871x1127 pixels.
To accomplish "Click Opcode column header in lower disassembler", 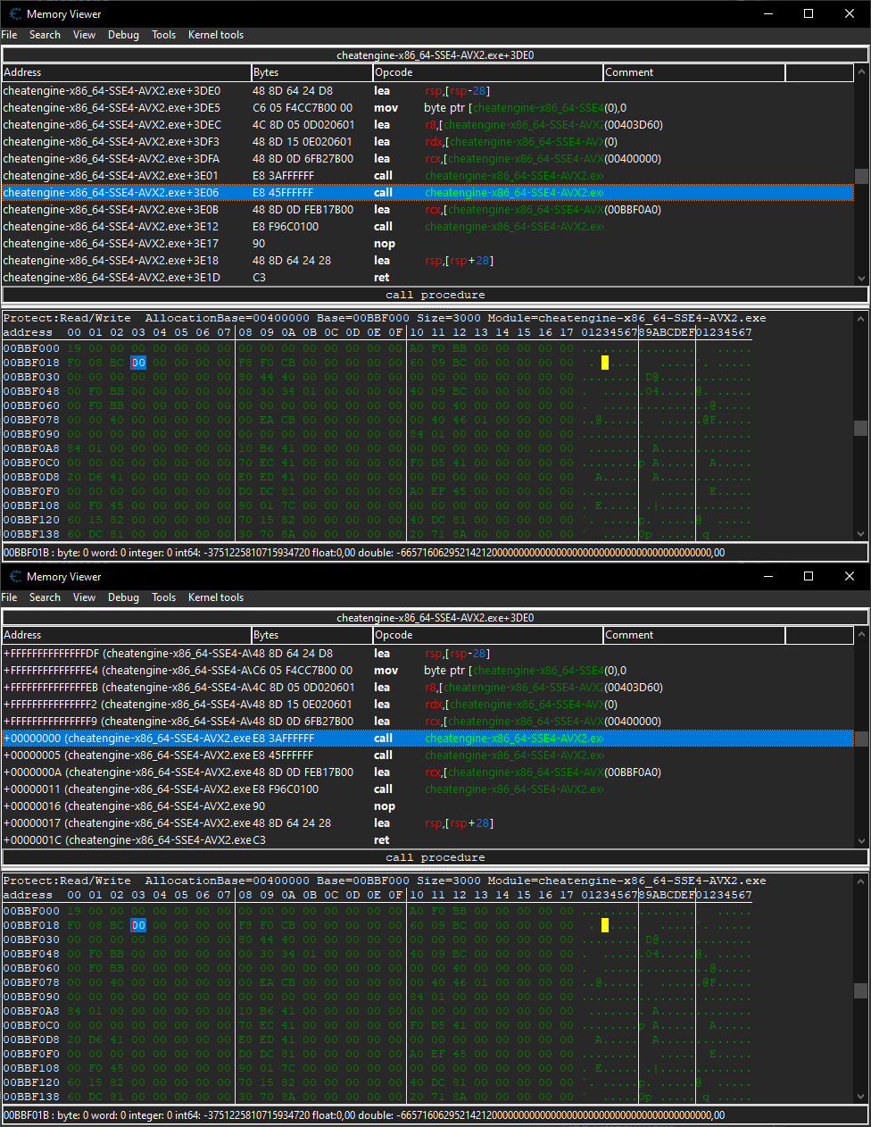I will point(487,635).
